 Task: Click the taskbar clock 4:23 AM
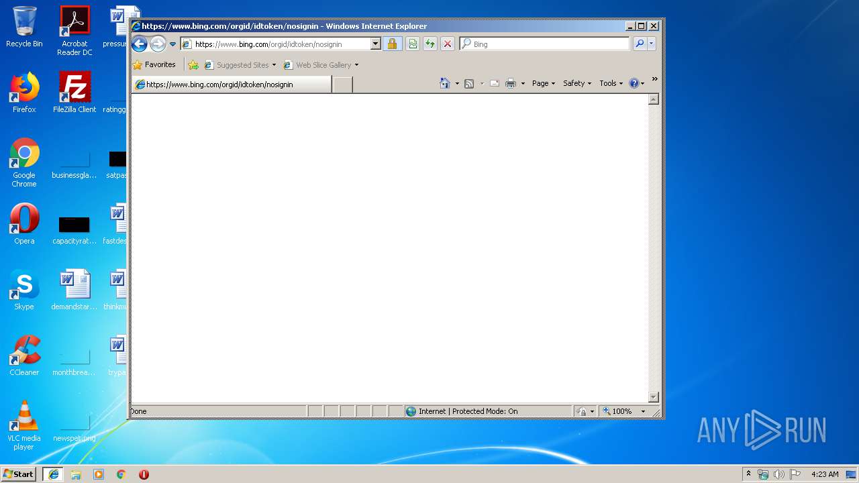click(825, 474)
